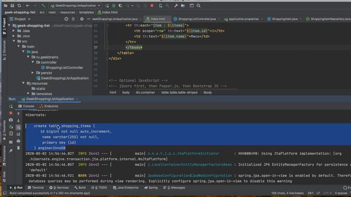Image resolution: width=351 pixels, height=197 pixels.
Task: Stop the application with the red stop icon in the top toolbar
Action: (152, 5)
